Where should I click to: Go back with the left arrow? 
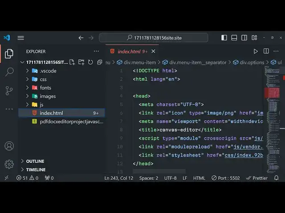(x=81, y=38)
